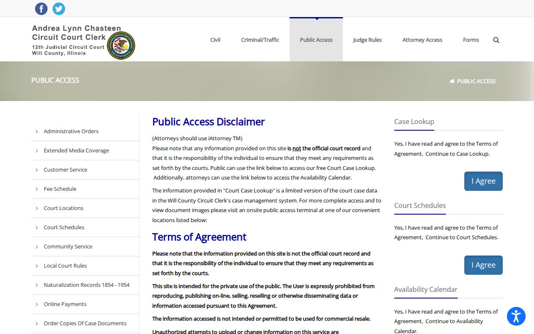Click I Agree under Court Schedules
Screen dimensions: 534x334
point(484,265)
